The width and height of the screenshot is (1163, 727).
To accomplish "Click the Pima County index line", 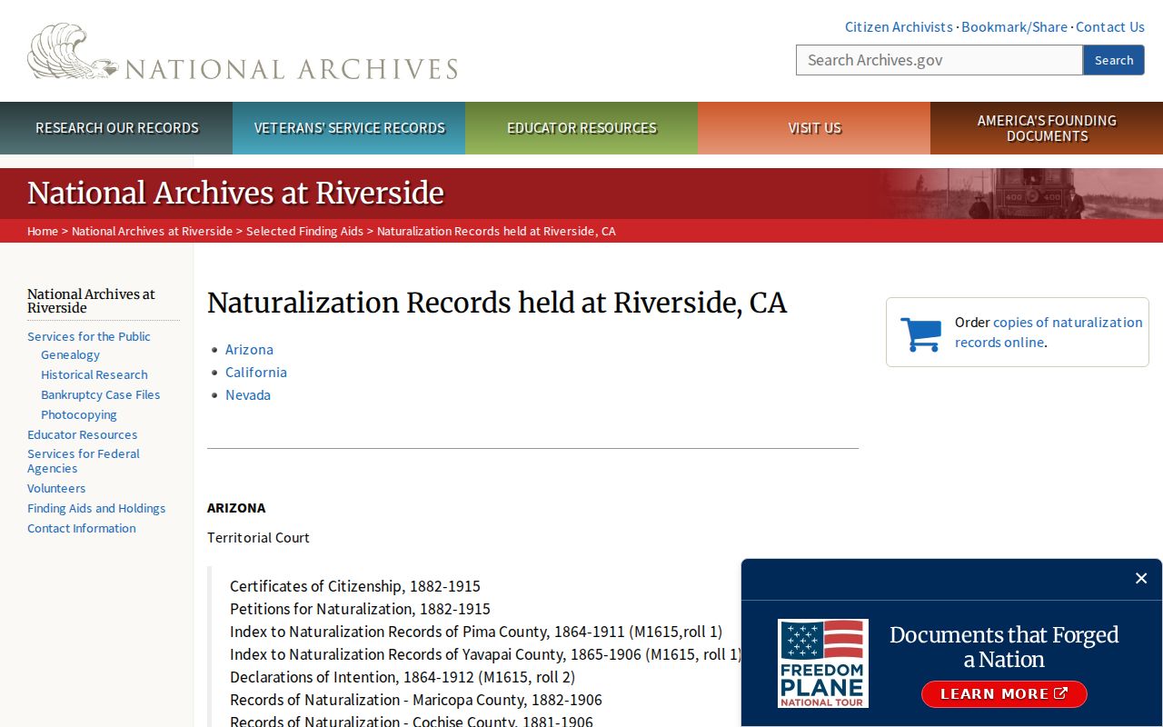I will click(476, 632).
